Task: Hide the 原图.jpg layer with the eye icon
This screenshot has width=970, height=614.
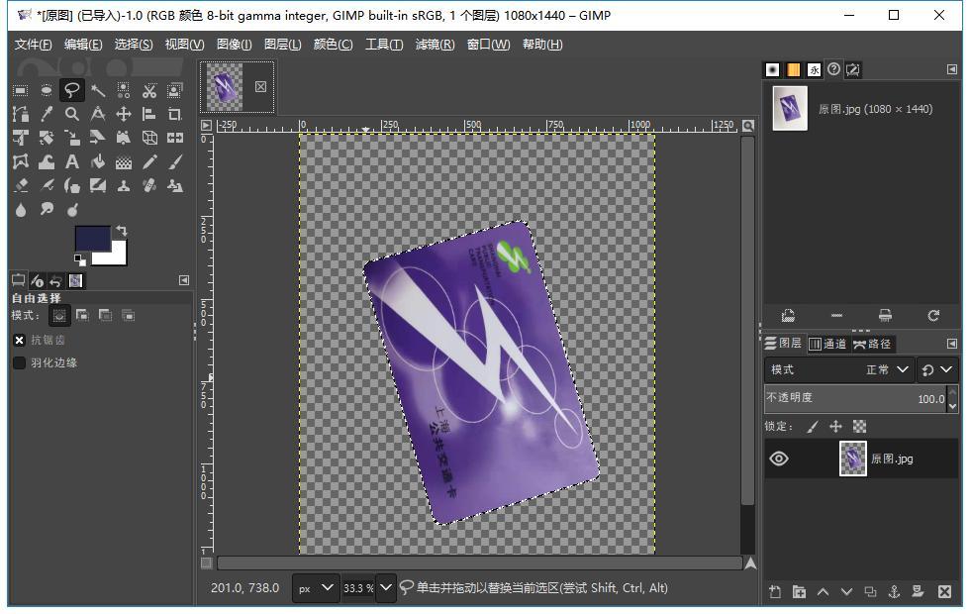Action: click(x=779, y=459)
